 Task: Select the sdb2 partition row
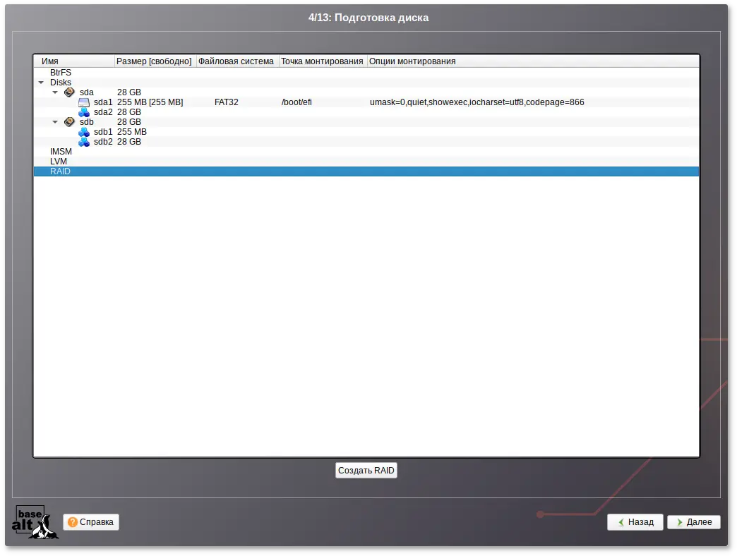(x=366, y=142)
